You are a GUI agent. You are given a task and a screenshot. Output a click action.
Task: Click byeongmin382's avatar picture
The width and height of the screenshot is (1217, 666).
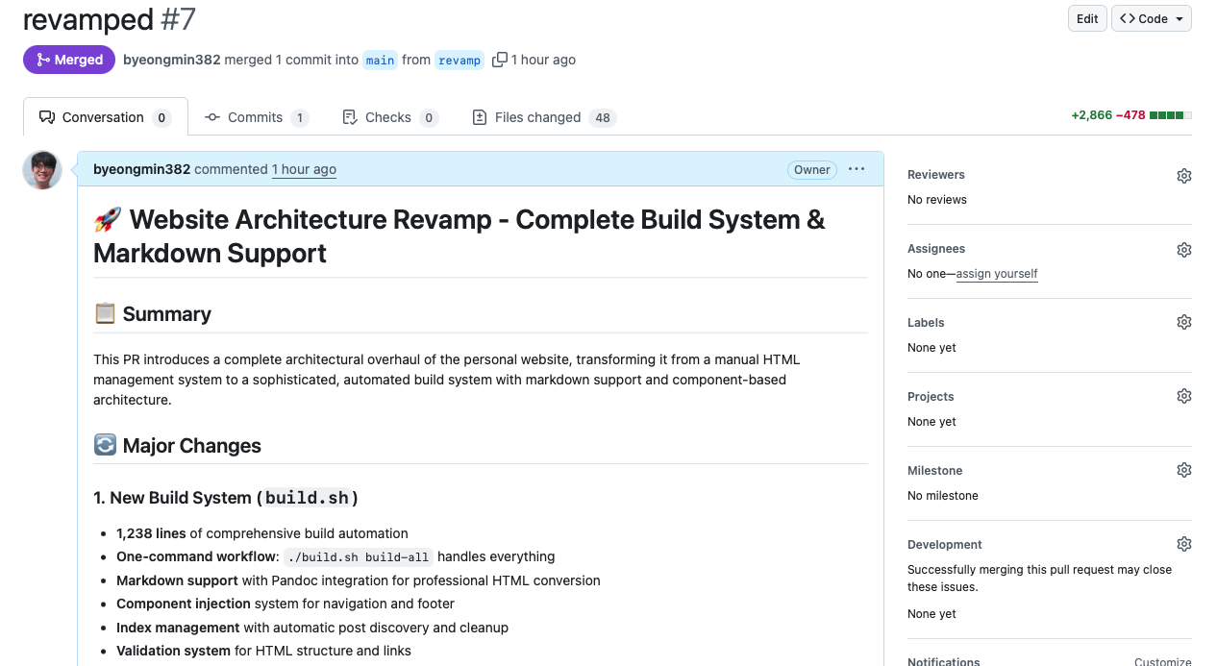point(42,170)
